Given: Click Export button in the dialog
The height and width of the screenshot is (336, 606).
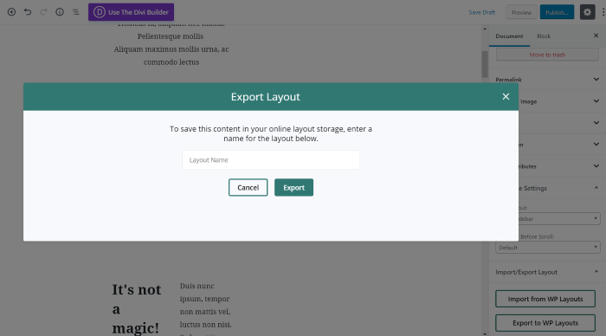Looking at the screenshot, I should tap(293, 188).
